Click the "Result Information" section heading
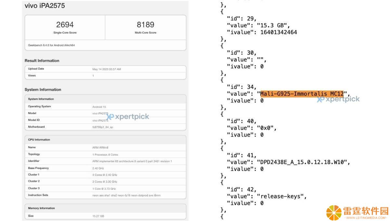This screenshot has height=221, width=390. coord(42,61)
